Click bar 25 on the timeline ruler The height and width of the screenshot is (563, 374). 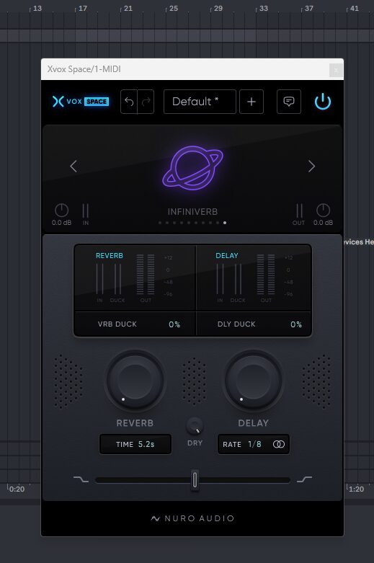[x=174, y=8]
